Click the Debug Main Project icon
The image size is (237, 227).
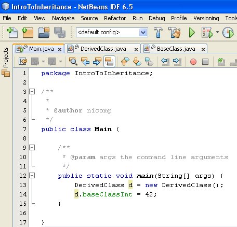207,32
